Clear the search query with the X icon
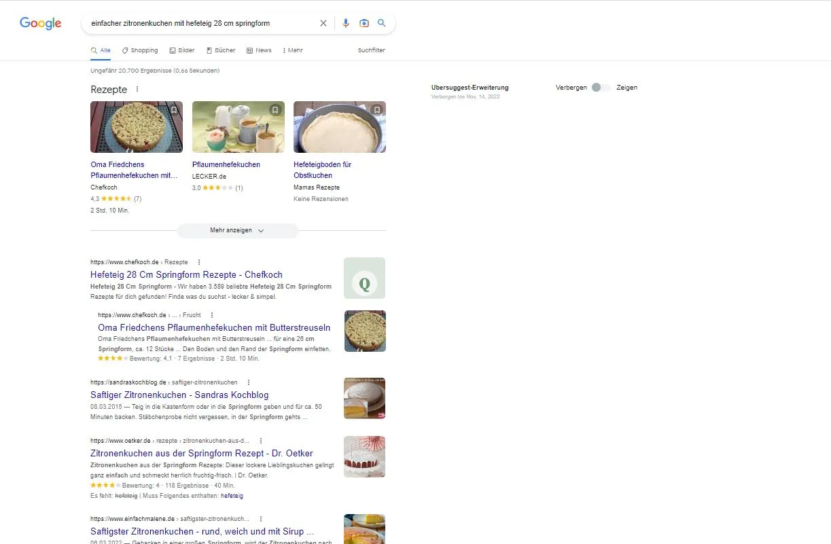The width and height of the screenshot is (831, 544). tap(323, 22)
